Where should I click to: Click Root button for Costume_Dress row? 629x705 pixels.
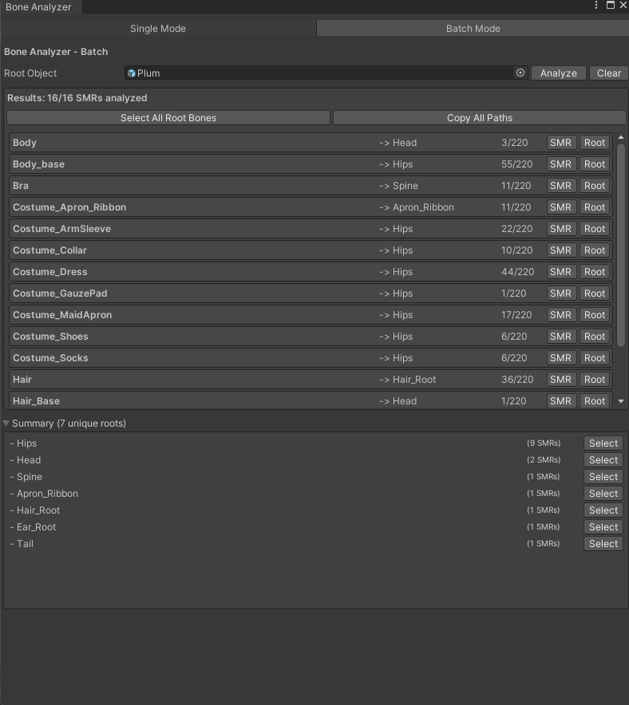pyautogui.click(x=594, y=272)
